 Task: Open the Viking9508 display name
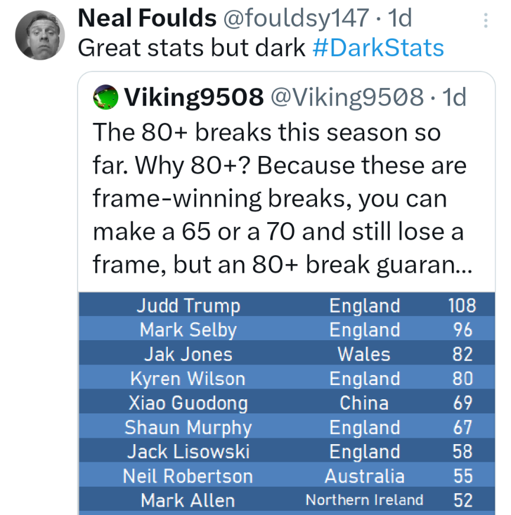[193, 97]
